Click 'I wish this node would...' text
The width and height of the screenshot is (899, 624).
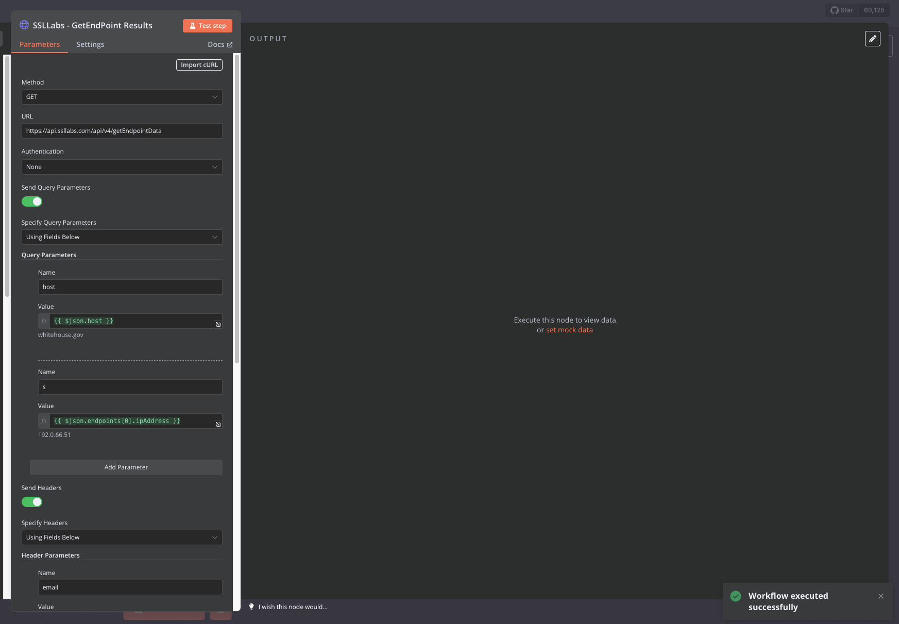pyautogui.click(x=293, y=607)
